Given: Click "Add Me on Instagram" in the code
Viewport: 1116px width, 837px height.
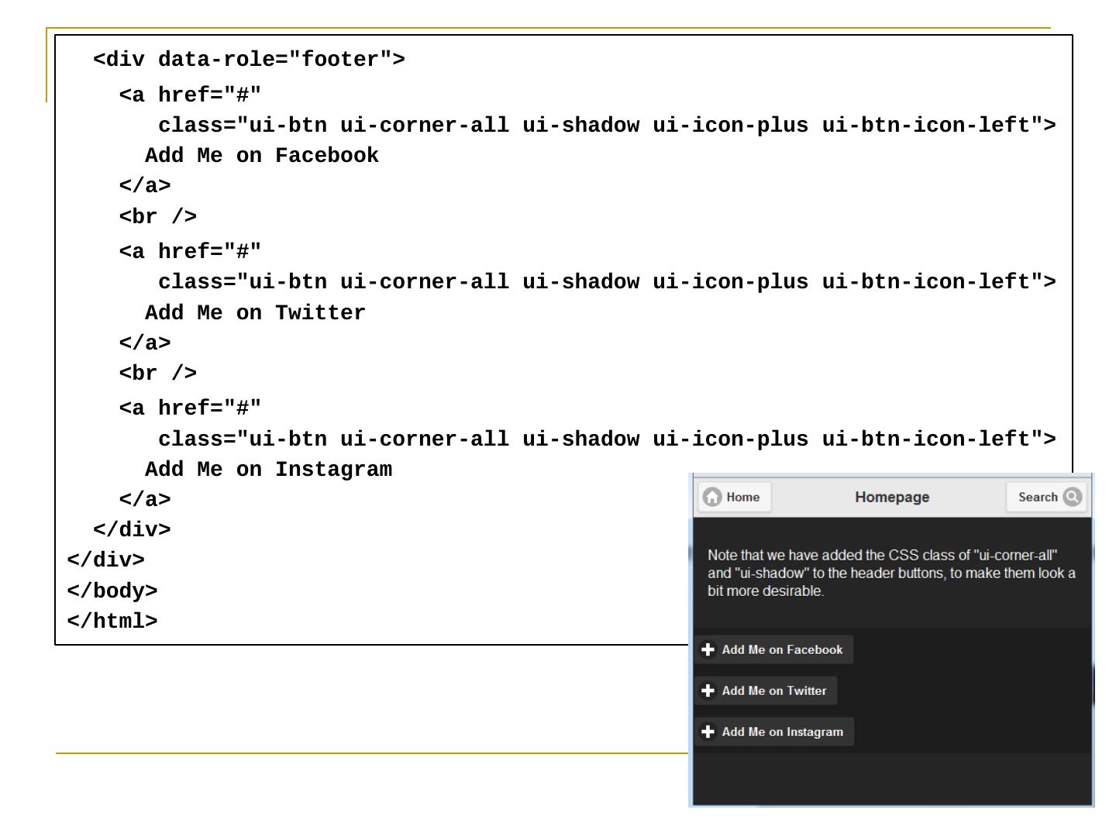Looking at the screenshot, I should point(268,470).
